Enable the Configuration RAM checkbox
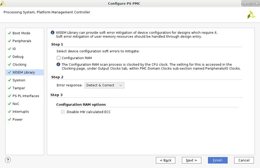The height and width of the screenshot is (168, 260). [x=59, y=58]
